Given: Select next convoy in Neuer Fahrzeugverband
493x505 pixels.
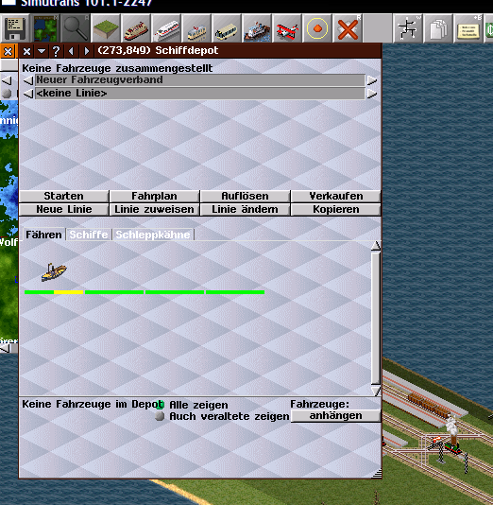Looking at the screenshot, I should pos(372,80).
